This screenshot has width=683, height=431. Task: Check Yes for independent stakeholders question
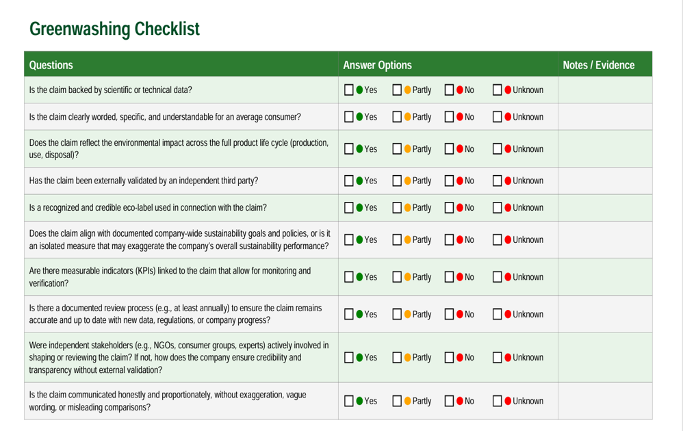(x=348, y=357)
